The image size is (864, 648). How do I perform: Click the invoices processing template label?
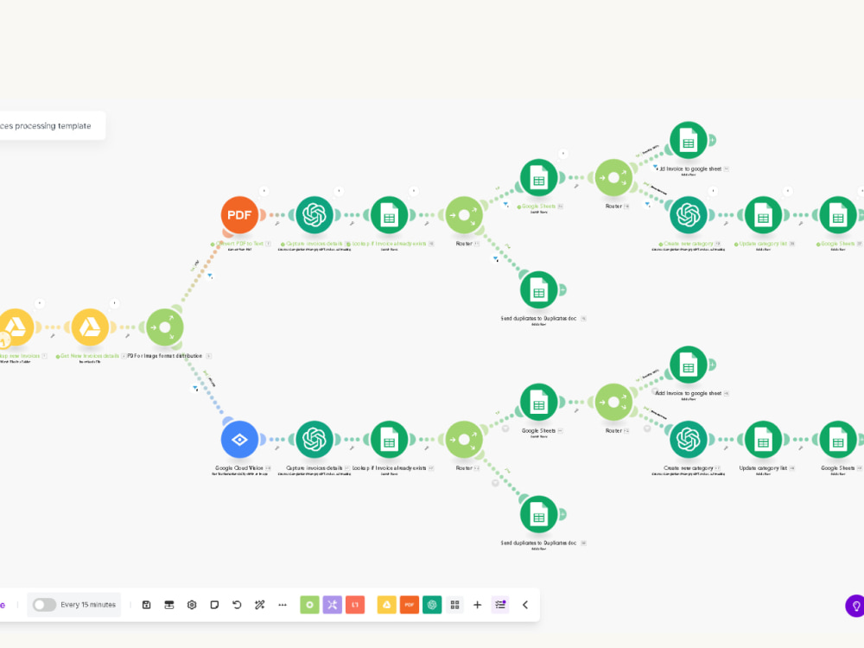[47, 125]
